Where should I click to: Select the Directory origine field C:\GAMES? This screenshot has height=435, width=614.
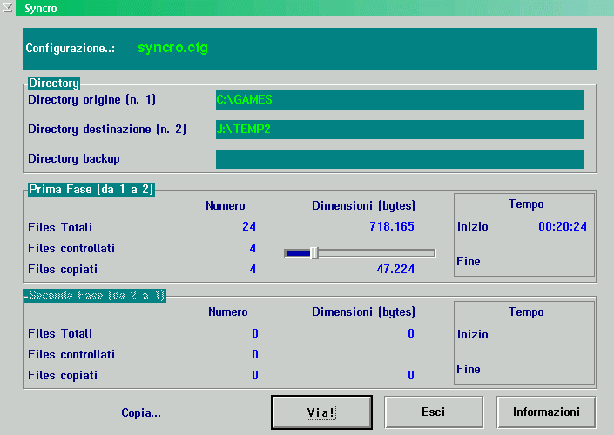(400, 100)
